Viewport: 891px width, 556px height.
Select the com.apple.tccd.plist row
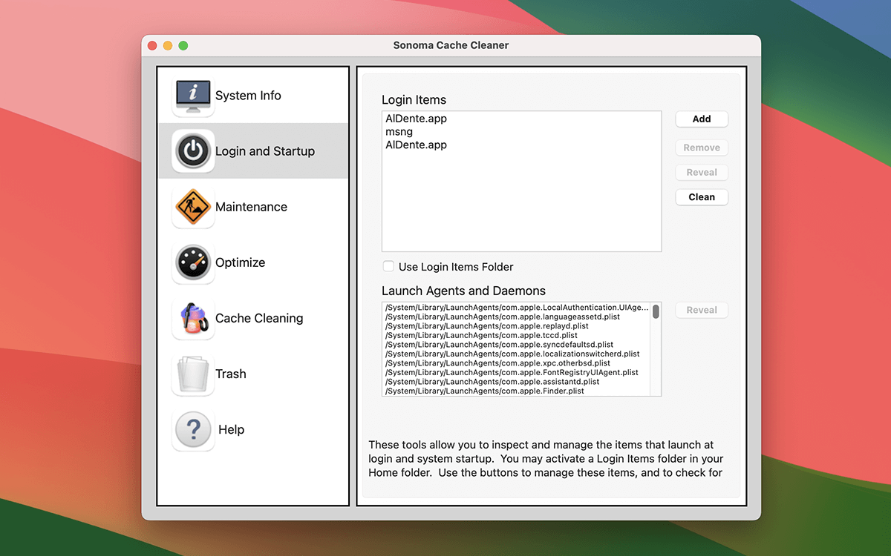[x=517, y=335]
